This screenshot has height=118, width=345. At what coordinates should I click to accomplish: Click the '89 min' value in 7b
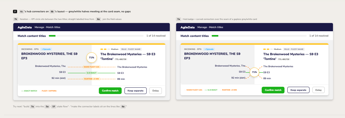coord(121,79)
